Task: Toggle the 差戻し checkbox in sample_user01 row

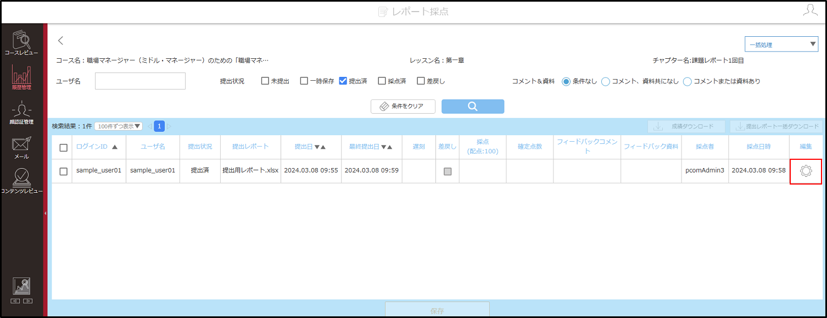Action: pos(448,171)
